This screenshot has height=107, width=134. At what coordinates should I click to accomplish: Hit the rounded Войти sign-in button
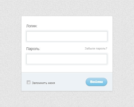(96, 82)
